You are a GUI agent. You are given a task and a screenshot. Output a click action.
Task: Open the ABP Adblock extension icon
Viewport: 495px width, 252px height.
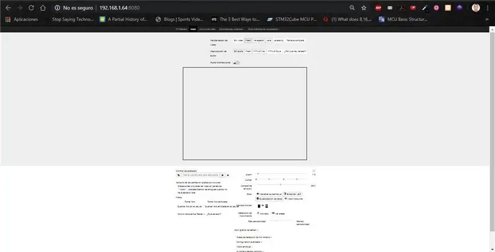point(378,8)
